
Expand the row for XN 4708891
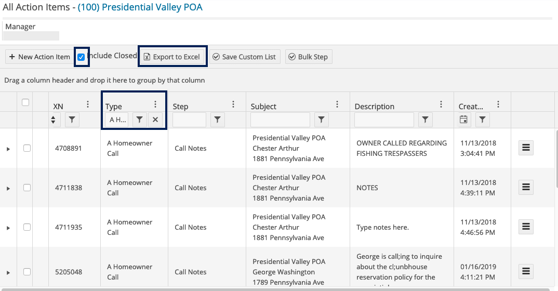[x=8, y=149]
